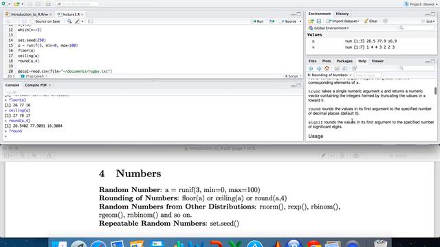
Task: Click the Go to file/function field
Action: click(x=78, y=4)
